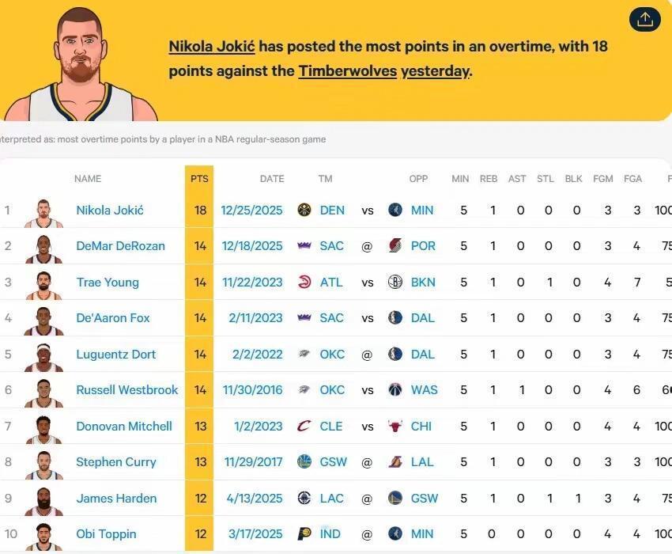The height and width of the screenshot is (554, 672).
Task: Click the share icon in the banner
Action: [x=644, y=19]
